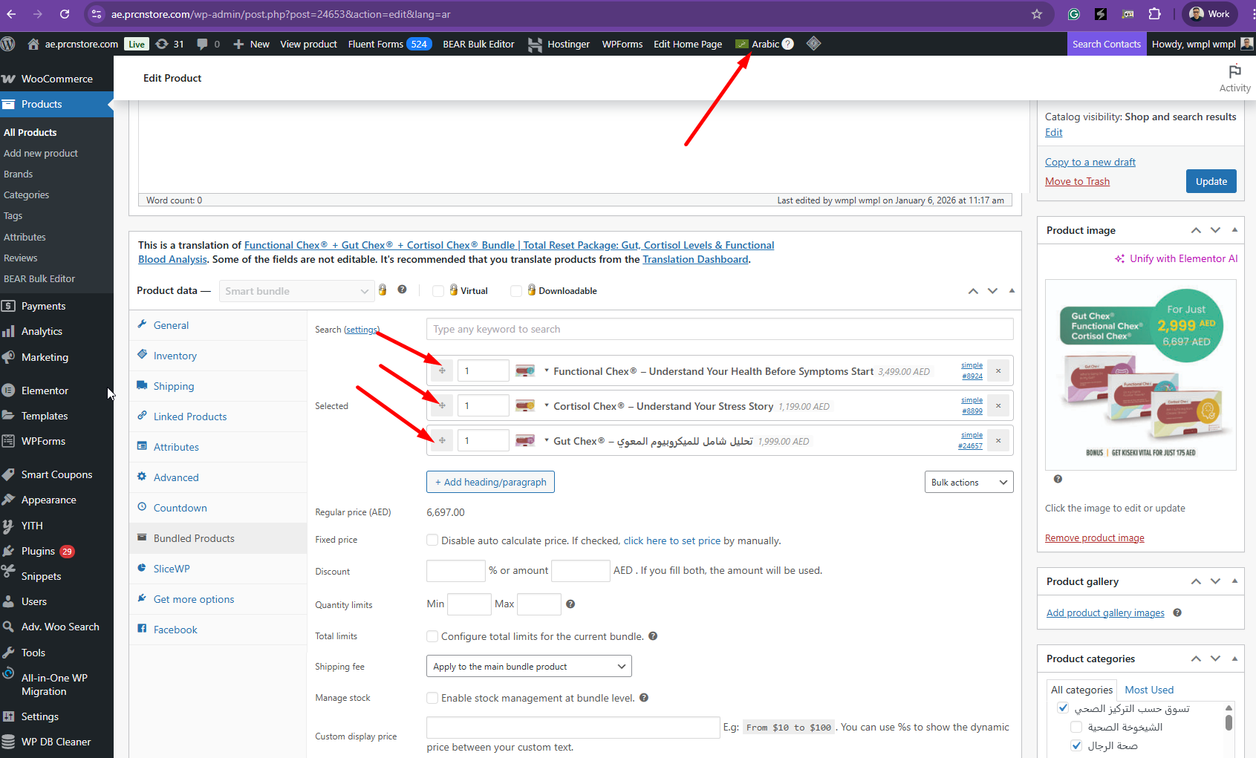Image resolution: width=1256 pixels, height=758 pixels.
Task: Reload the page in the browser
Action: 65,14
